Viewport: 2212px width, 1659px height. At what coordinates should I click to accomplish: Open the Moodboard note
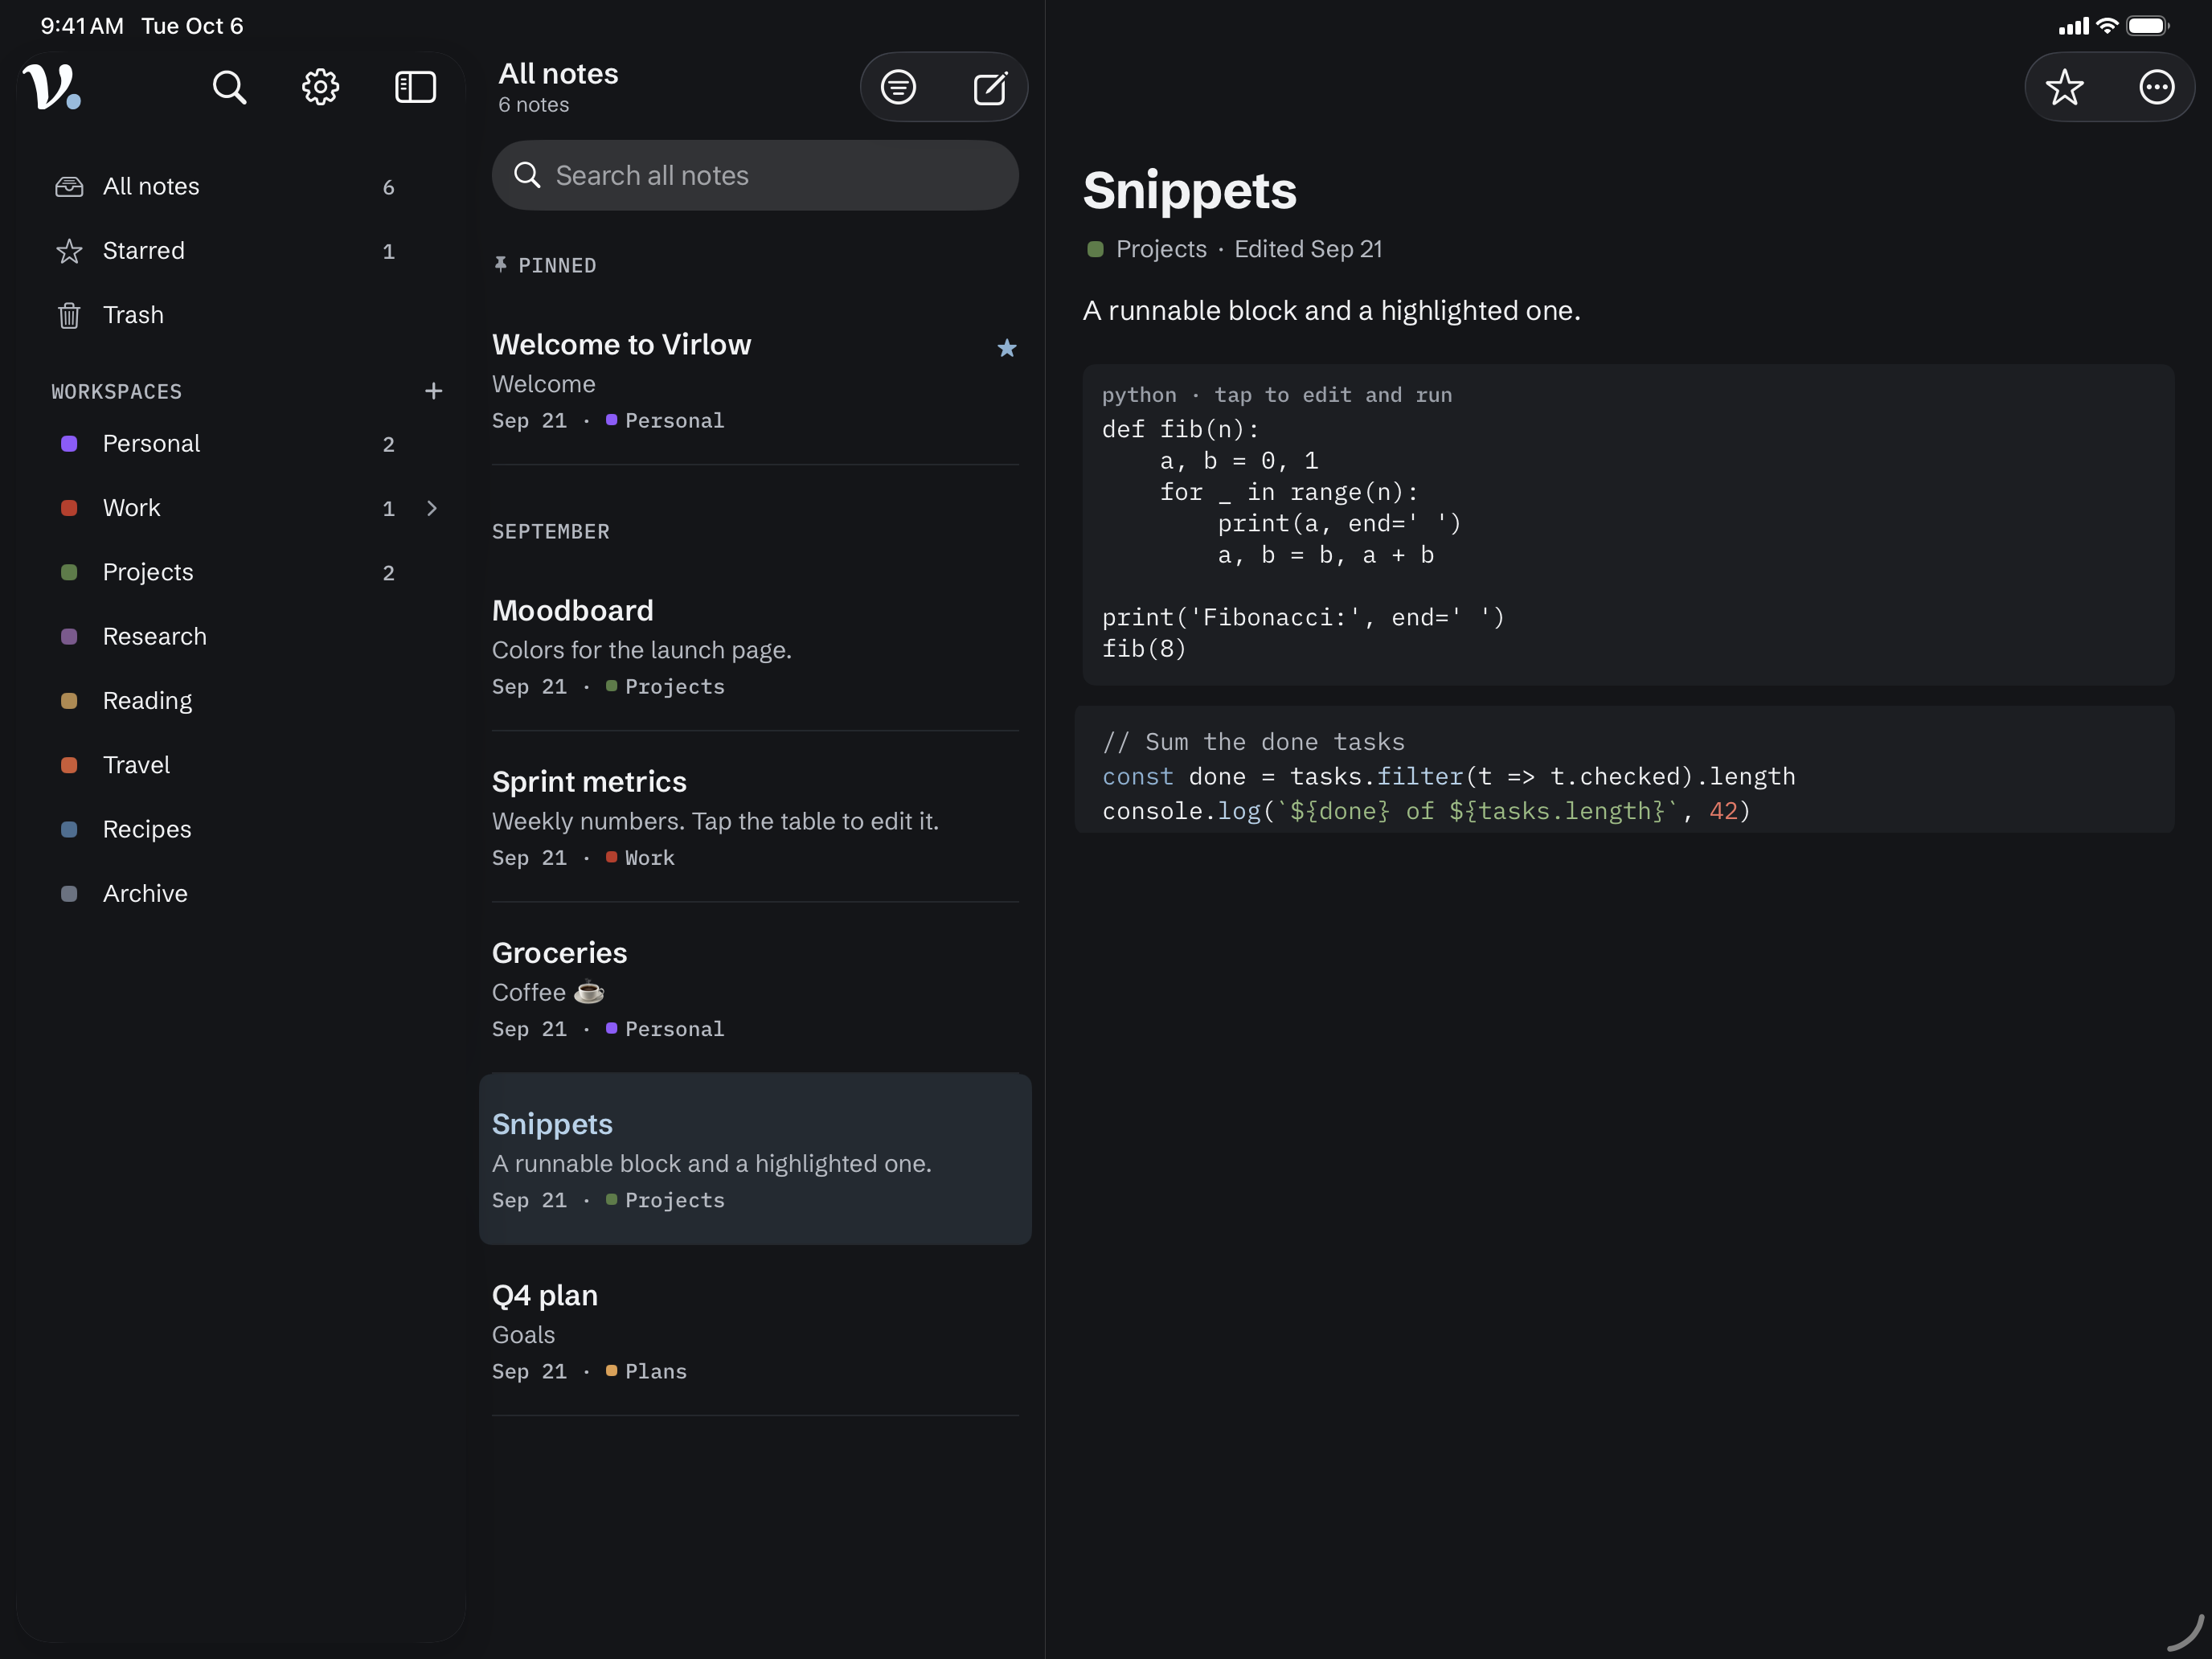tap(755, 646)
